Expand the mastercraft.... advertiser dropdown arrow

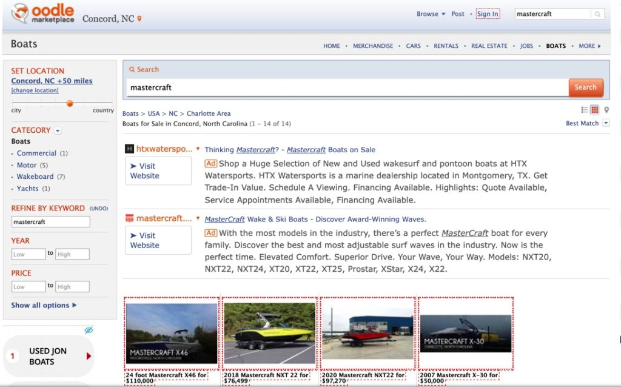pyautogui.click(x=198, y=218)
